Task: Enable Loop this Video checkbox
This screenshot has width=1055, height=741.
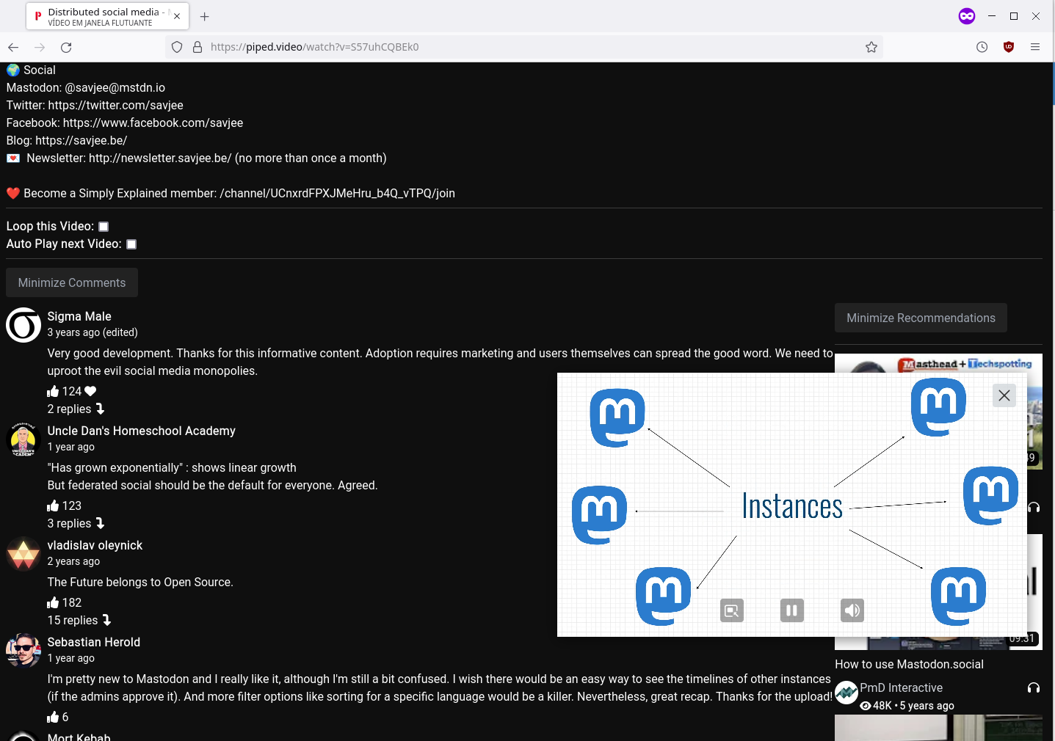Action: coord(104,227)
